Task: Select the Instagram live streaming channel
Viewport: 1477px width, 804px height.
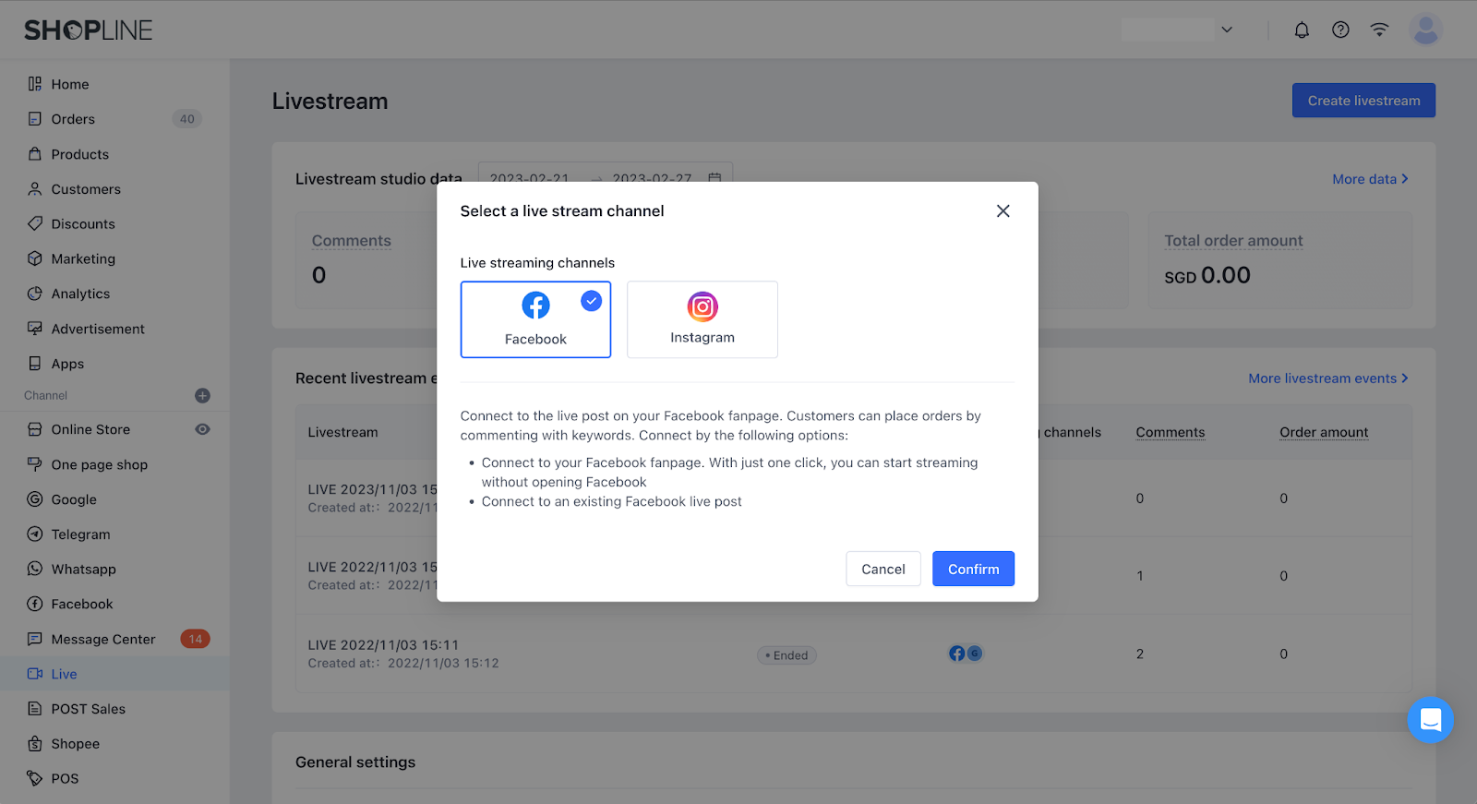Action: 702,319
